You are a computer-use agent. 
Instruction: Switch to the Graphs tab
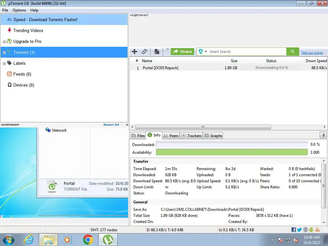pyautogui.click(x=213, y=135)
